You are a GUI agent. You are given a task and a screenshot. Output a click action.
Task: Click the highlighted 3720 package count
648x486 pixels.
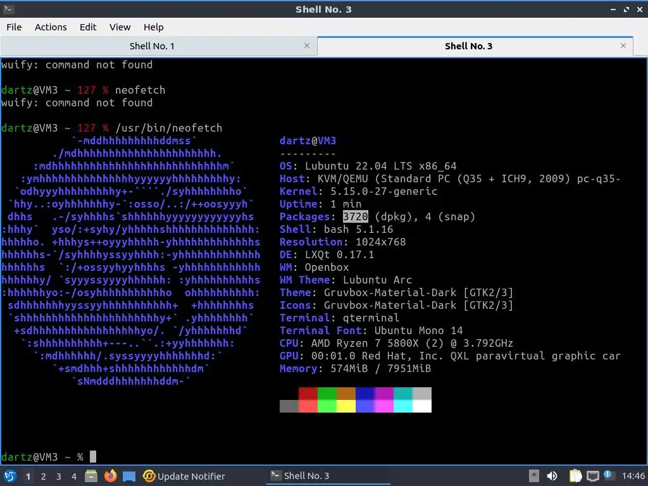(x=355, y=216)
